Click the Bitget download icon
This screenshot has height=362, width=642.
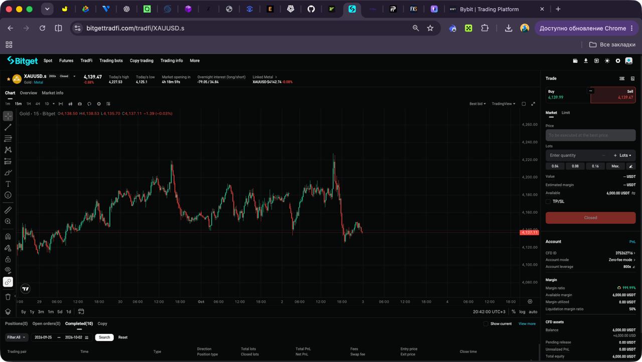click(586, 61)
